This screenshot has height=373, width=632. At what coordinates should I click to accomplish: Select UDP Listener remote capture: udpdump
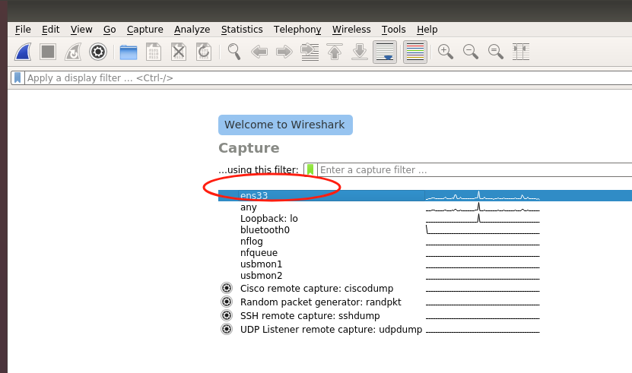332,330
